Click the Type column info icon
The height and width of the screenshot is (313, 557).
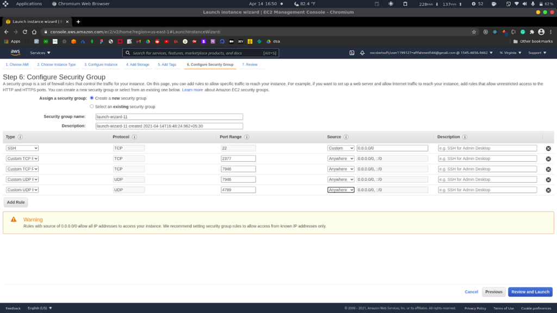[20, 137]
